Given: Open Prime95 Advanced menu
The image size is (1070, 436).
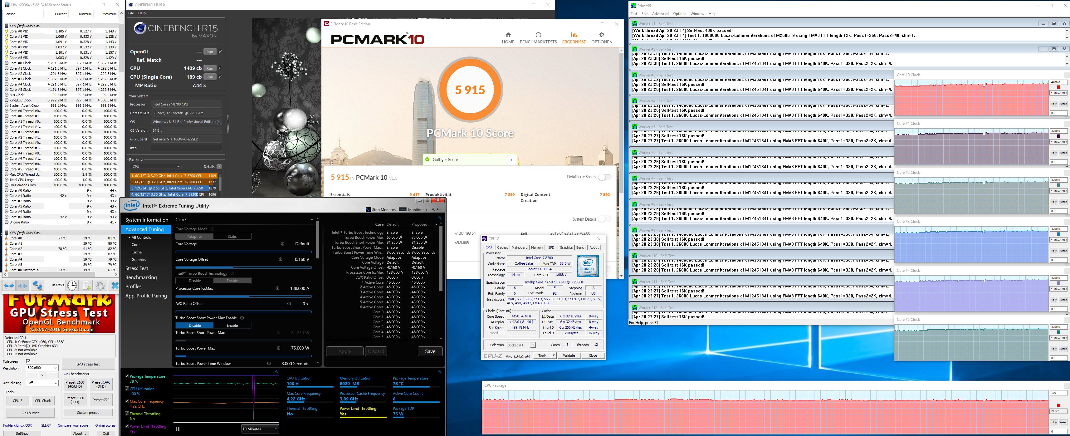Looking at the screenshot, I should (x=660, y=14).
